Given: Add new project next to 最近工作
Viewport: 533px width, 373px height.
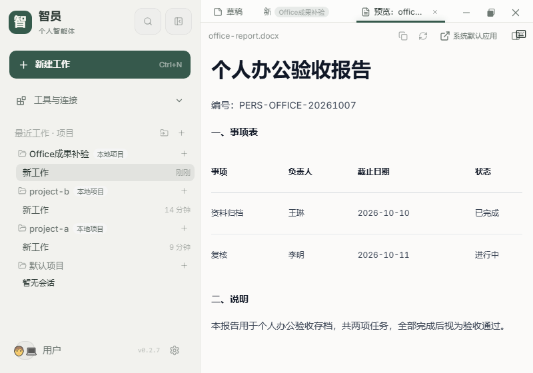Looking at the screenshot, I should [181, 133].
